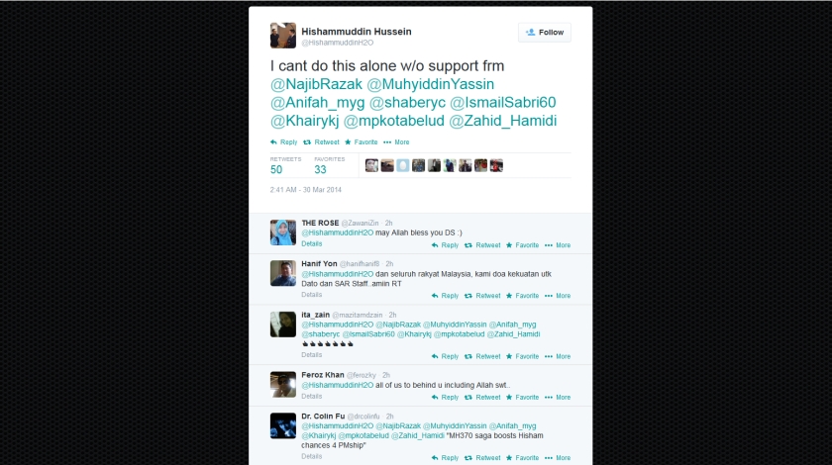Open More options on main tweet

(x=396, y=142)
